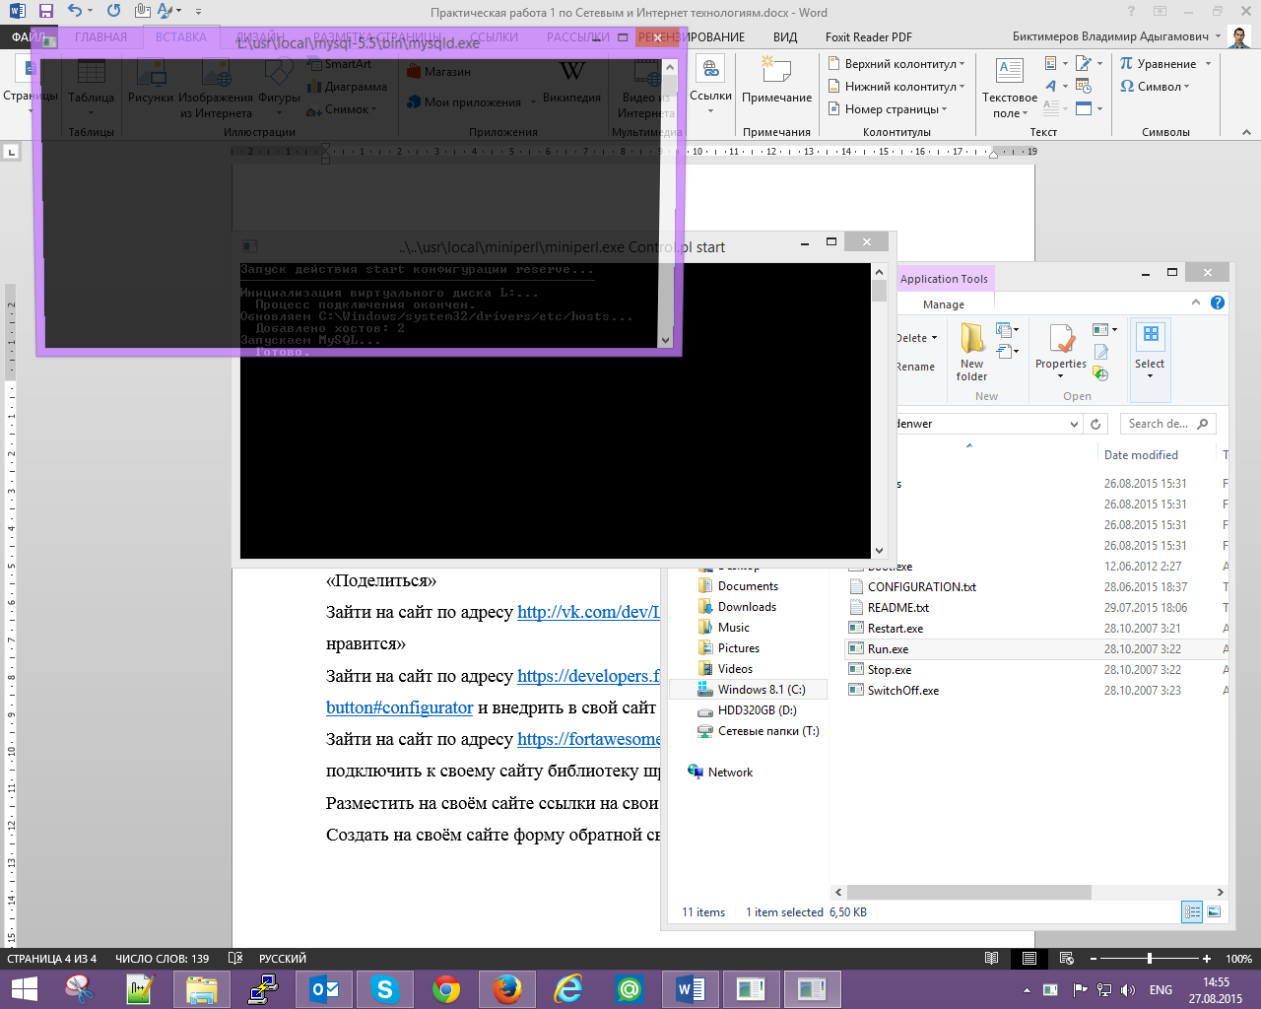This screenshot has height=1009, width=1261.
Task: Click the proofing icon in the Word status bar
Action: [x=235, y=959]
